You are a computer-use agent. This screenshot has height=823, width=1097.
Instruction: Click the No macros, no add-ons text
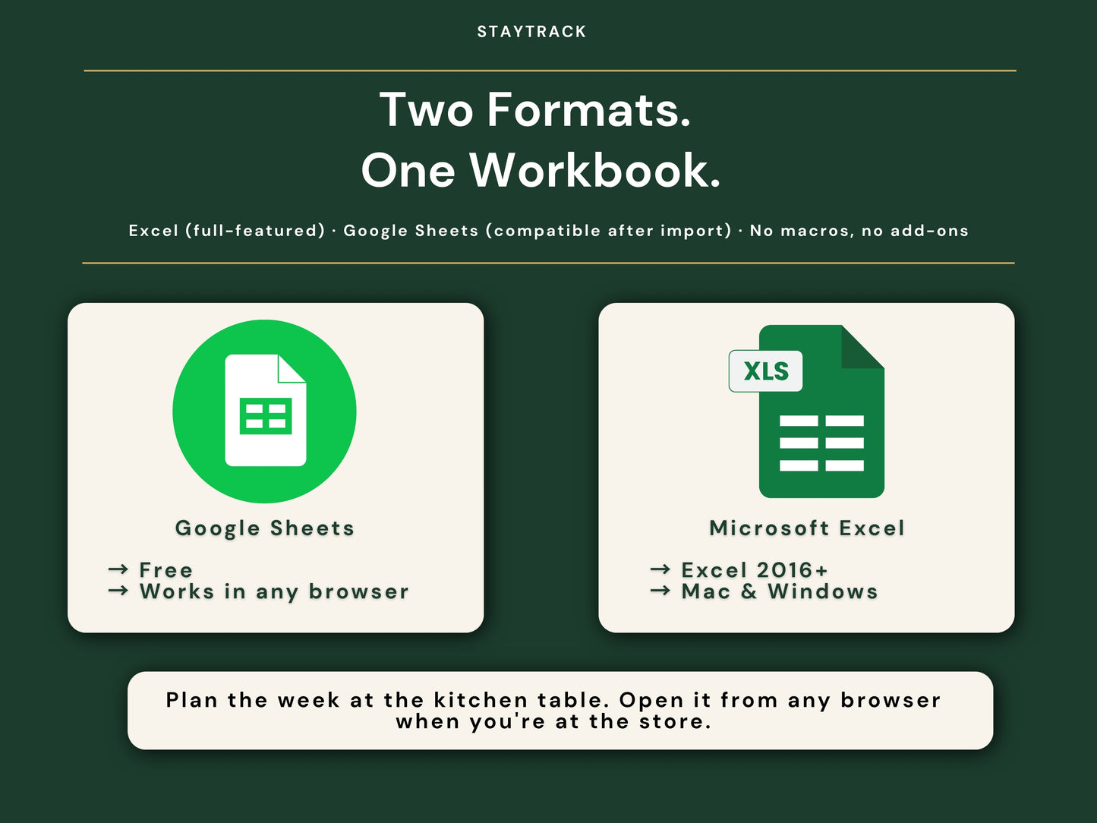point(859,231)
